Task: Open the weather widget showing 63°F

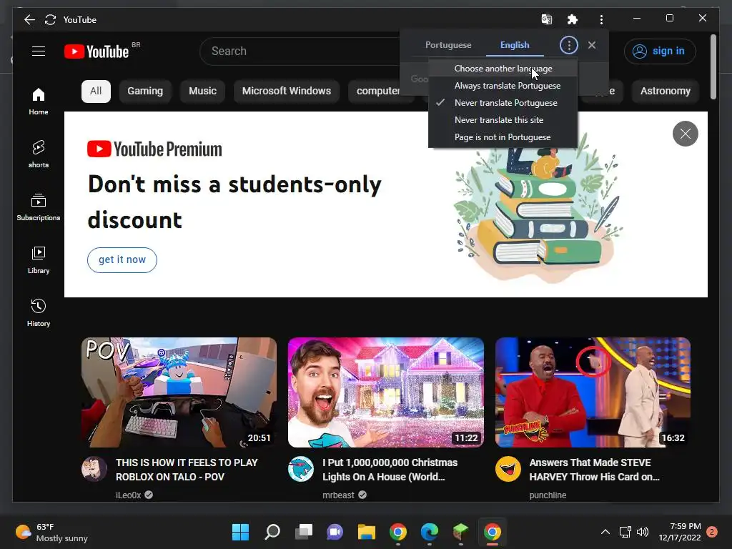Action: (51, 532)
